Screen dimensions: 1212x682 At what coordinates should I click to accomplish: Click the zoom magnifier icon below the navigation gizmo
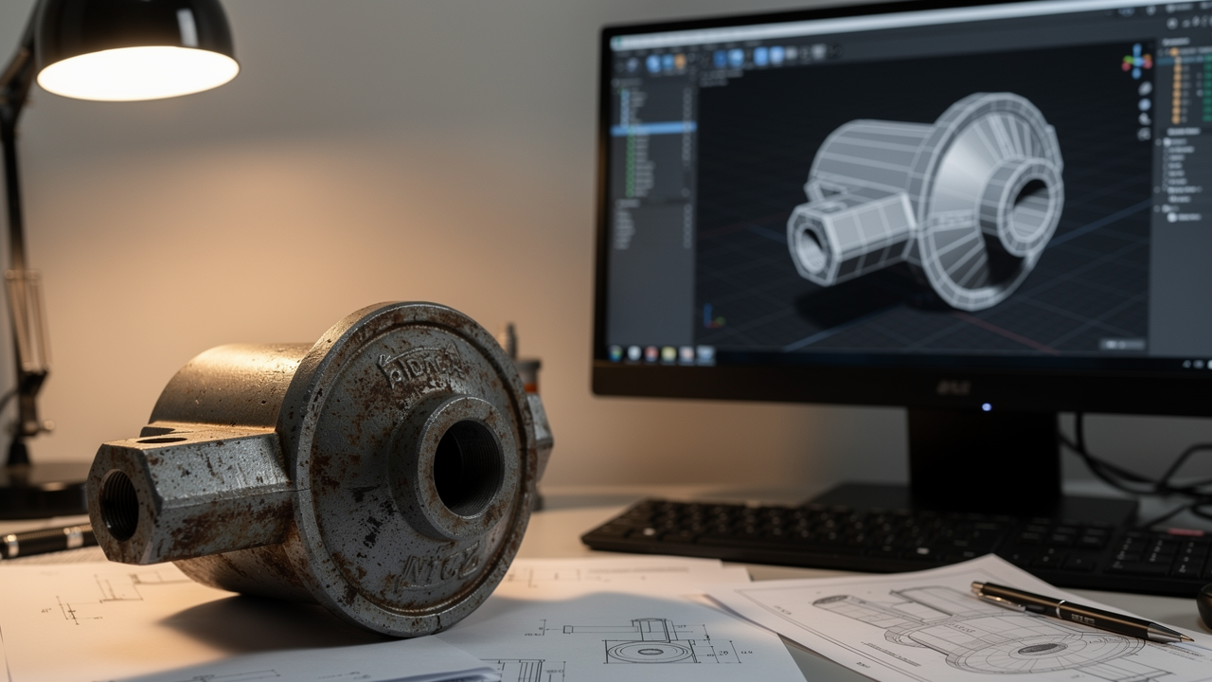point(1145,88)
